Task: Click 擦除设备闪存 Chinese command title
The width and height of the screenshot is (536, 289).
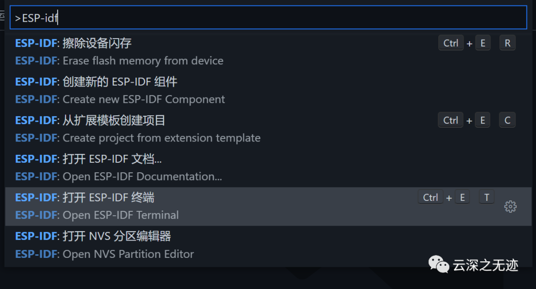Action: point(97,43)
